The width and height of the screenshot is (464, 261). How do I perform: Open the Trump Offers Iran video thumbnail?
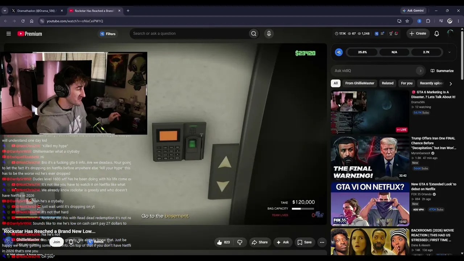(x=370, y=158)
